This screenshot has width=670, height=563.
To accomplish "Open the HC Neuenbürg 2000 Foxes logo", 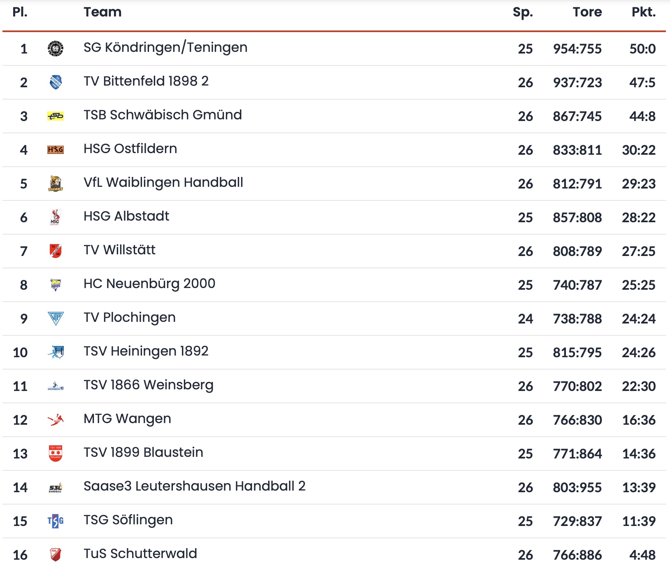I will coord(56,285).
